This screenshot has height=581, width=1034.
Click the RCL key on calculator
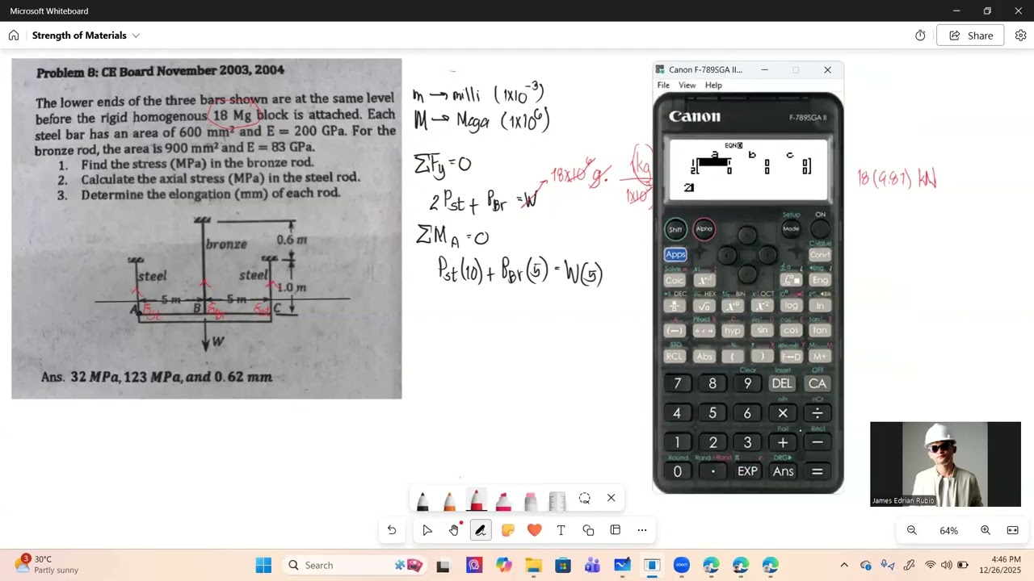point(675,356)
